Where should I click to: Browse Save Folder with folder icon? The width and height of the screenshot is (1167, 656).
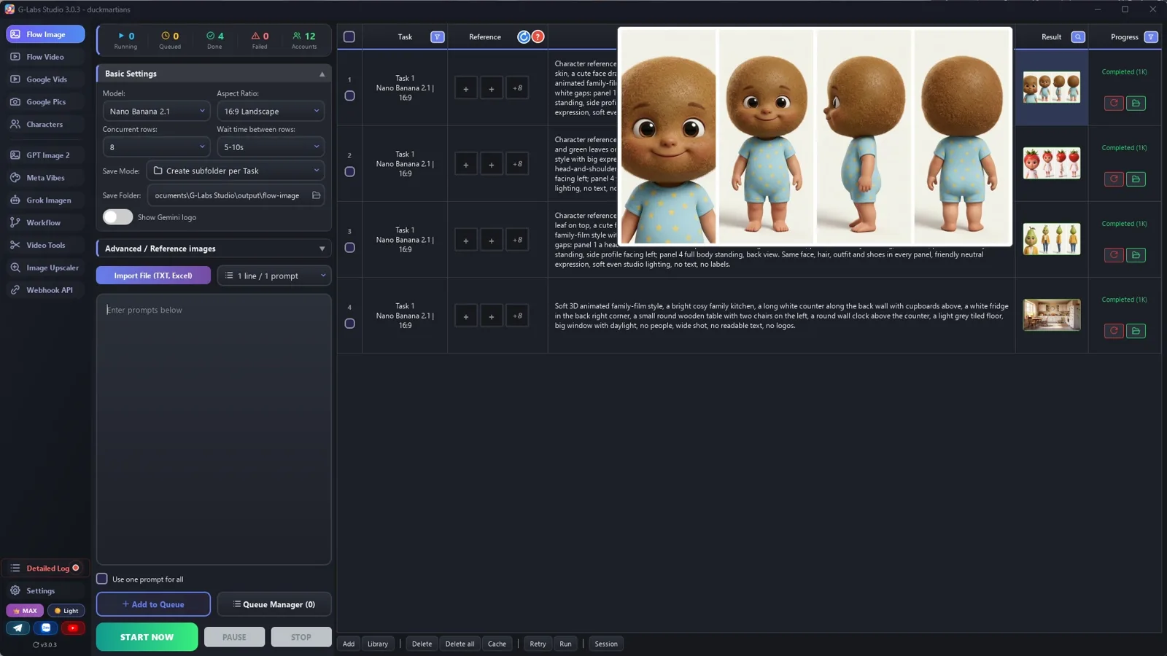[x=317, y=195]
